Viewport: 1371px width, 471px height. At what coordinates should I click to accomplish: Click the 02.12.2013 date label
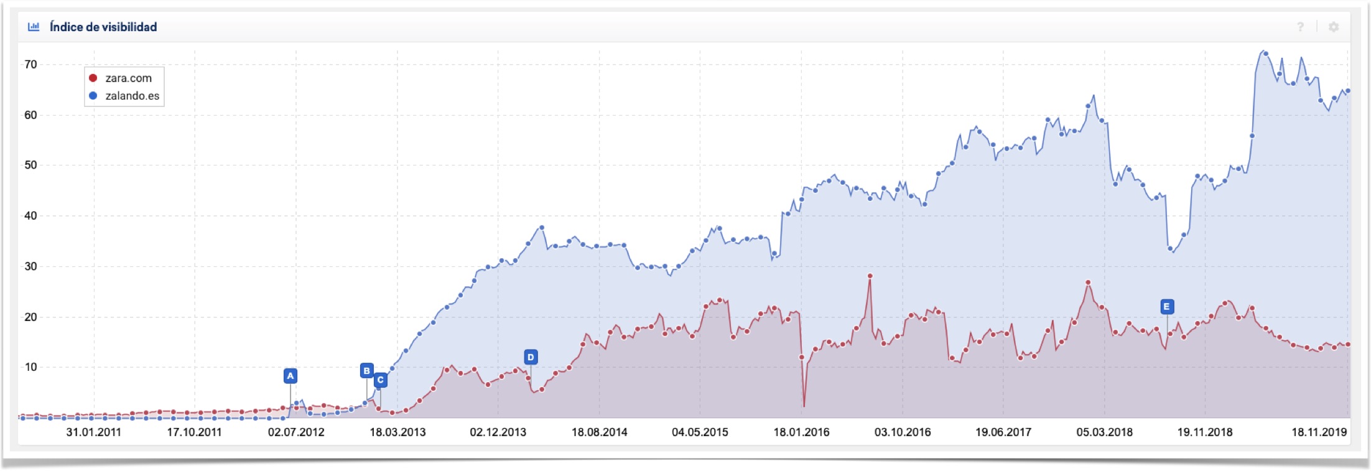click(498, 432)
